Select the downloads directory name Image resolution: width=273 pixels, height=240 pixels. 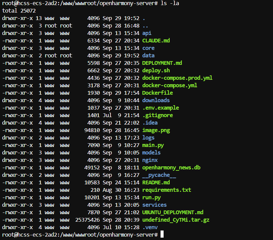(156, 100)
